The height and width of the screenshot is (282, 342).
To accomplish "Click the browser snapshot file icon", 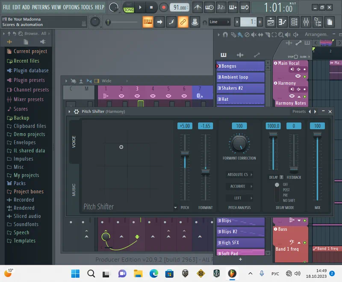I will point(26,42).
